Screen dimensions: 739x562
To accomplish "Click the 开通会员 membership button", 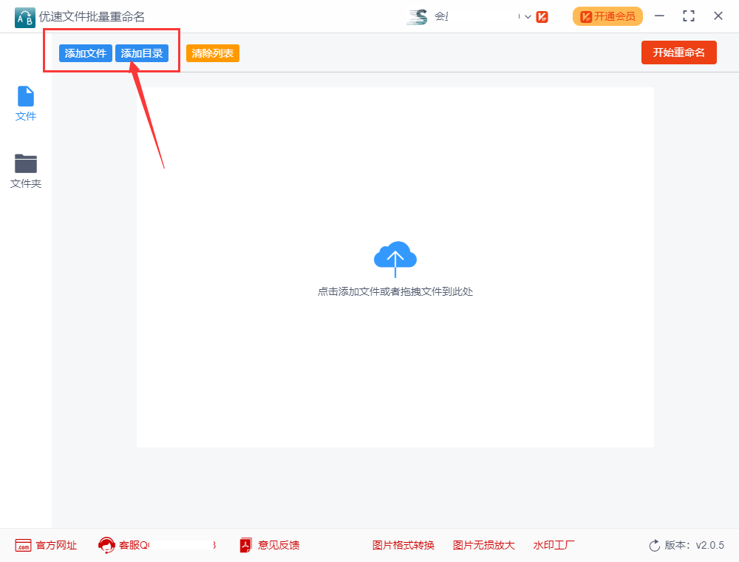I will (607, 16).
